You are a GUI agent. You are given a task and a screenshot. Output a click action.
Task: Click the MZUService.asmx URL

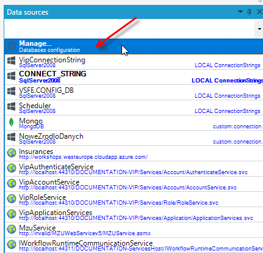(x=85, y=233)
